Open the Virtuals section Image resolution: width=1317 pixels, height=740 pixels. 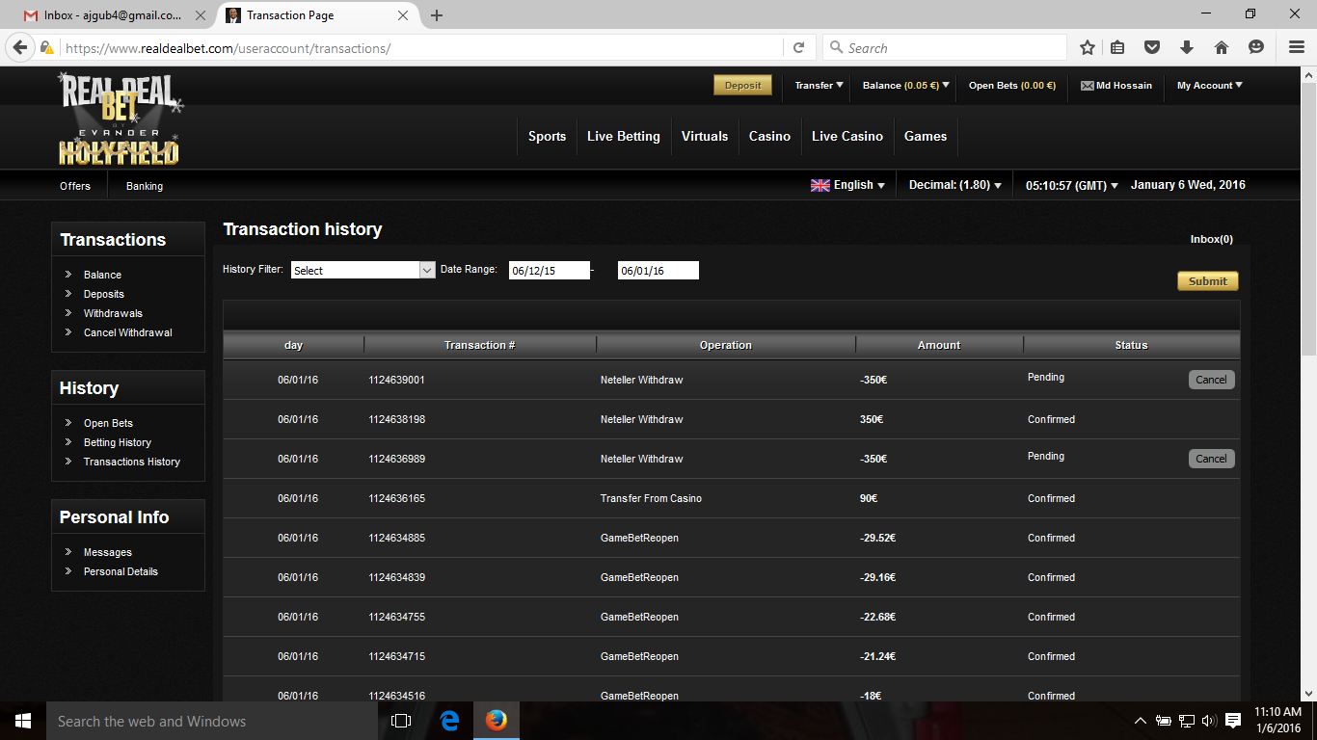[705, 137]
